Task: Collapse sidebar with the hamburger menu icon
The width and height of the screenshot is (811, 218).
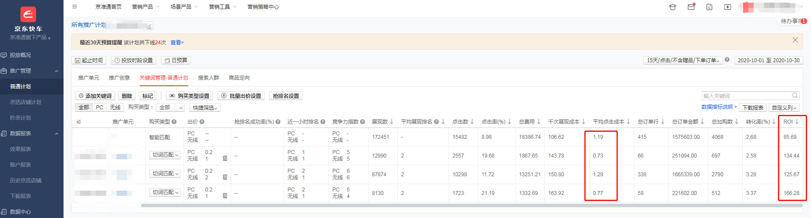Action: [x=74, y=7]
